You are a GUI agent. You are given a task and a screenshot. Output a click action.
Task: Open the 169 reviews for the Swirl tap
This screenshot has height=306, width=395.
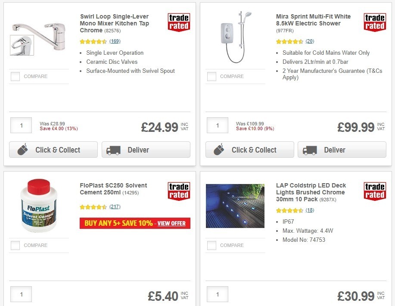coord(114,41)
